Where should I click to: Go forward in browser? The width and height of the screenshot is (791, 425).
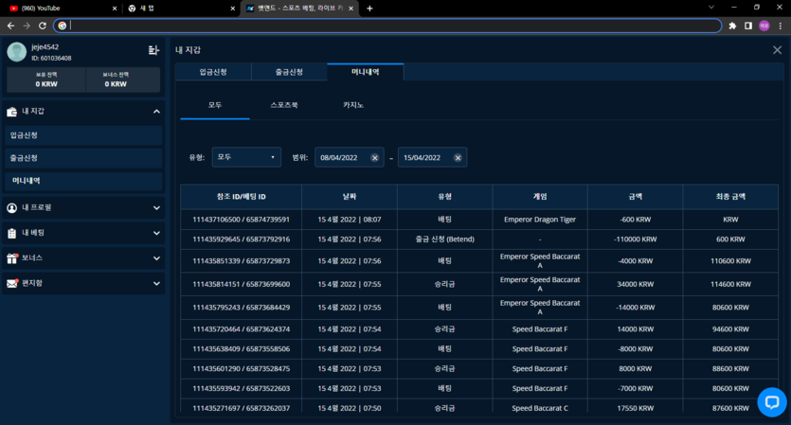[x=27, y=26]
